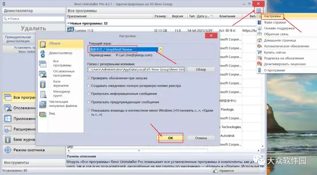Click the big Удалить button
Viewport: 317px width, 175px height.
(33, 29)
